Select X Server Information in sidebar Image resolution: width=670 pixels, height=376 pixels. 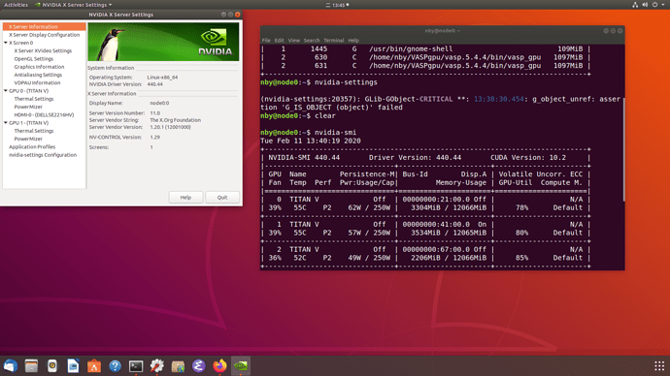click(45, 26)
